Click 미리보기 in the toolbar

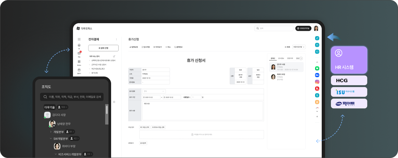coord(158,47)
